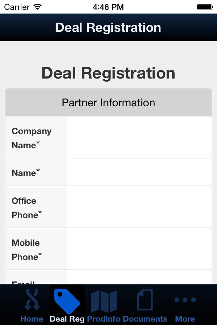The image size is (217, 325).
Task: Tap the Home arrows icon
Action: pyautogui.click(x=32, y=300)
